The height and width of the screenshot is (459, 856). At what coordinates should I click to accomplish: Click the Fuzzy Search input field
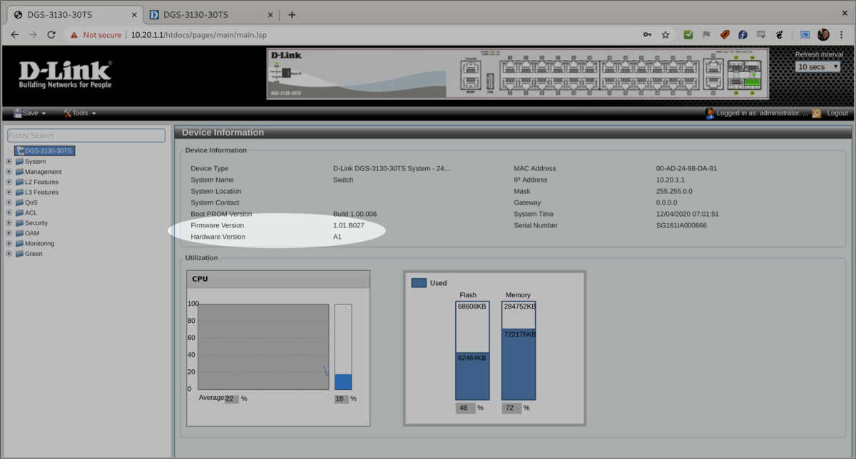pyautogui.click(x=86, y=135)
